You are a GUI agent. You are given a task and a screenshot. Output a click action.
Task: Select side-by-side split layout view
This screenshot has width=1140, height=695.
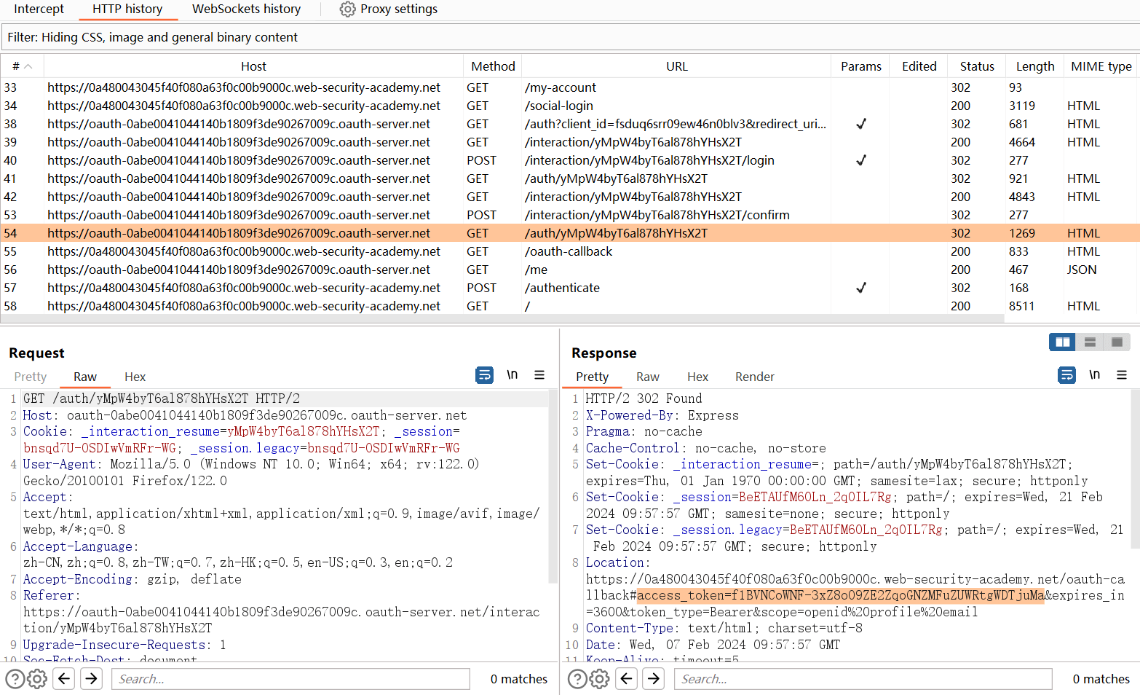pos(1062,342)
